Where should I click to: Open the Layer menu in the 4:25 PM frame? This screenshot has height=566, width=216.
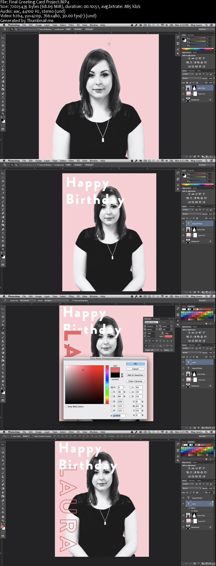(47, 432)
